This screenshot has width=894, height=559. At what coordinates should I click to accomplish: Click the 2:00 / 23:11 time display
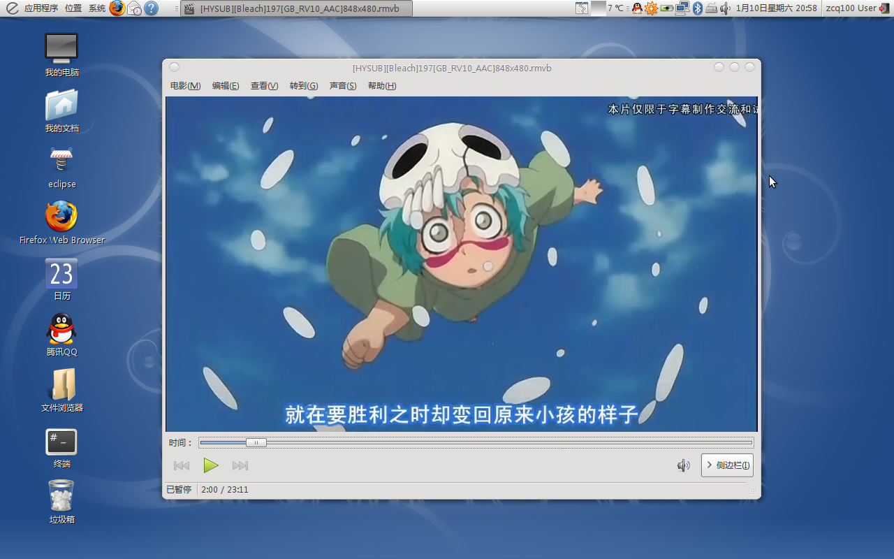tap(224, 490)
